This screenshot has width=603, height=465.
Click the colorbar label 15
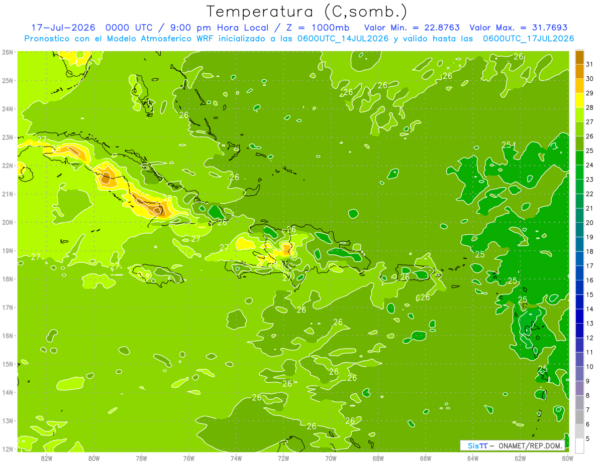[590, 294]
